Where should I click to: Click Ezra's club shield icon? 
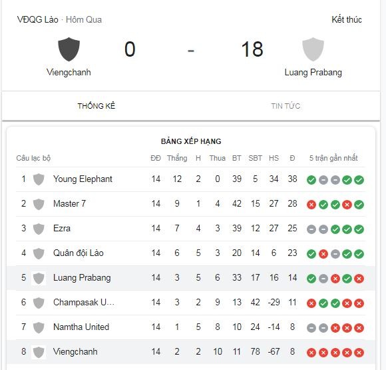tap(39, 229)
